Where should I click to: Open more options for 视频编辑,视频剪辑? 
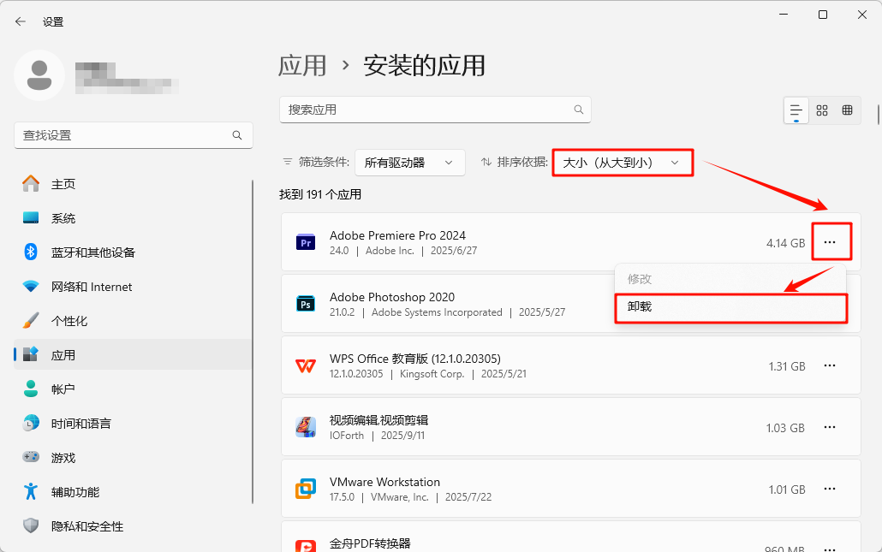(830, 427)
